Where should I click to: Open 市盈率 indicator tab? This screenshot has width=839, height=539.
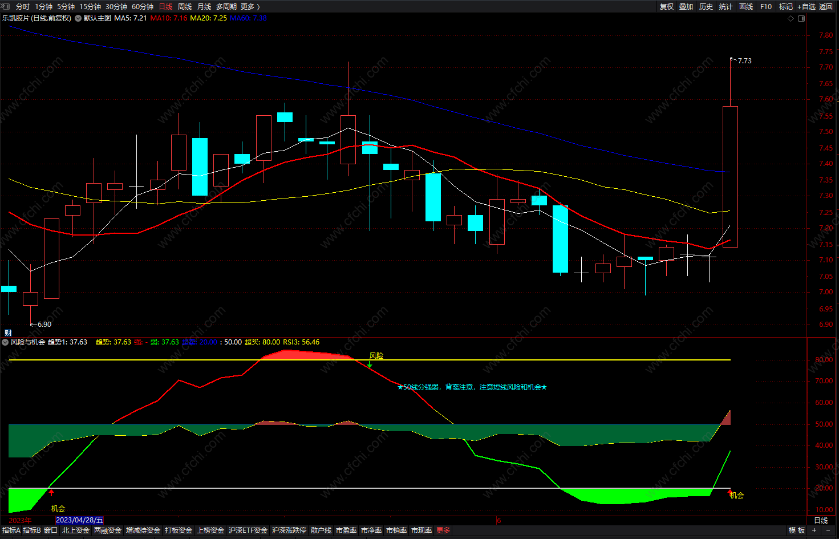pos(346,530)
